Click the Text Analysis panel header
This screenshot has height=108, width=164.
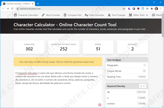coord(127,60)
